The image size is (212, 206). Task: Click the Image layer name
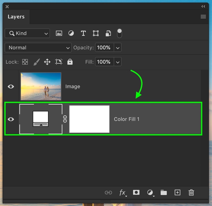point(73,87)
